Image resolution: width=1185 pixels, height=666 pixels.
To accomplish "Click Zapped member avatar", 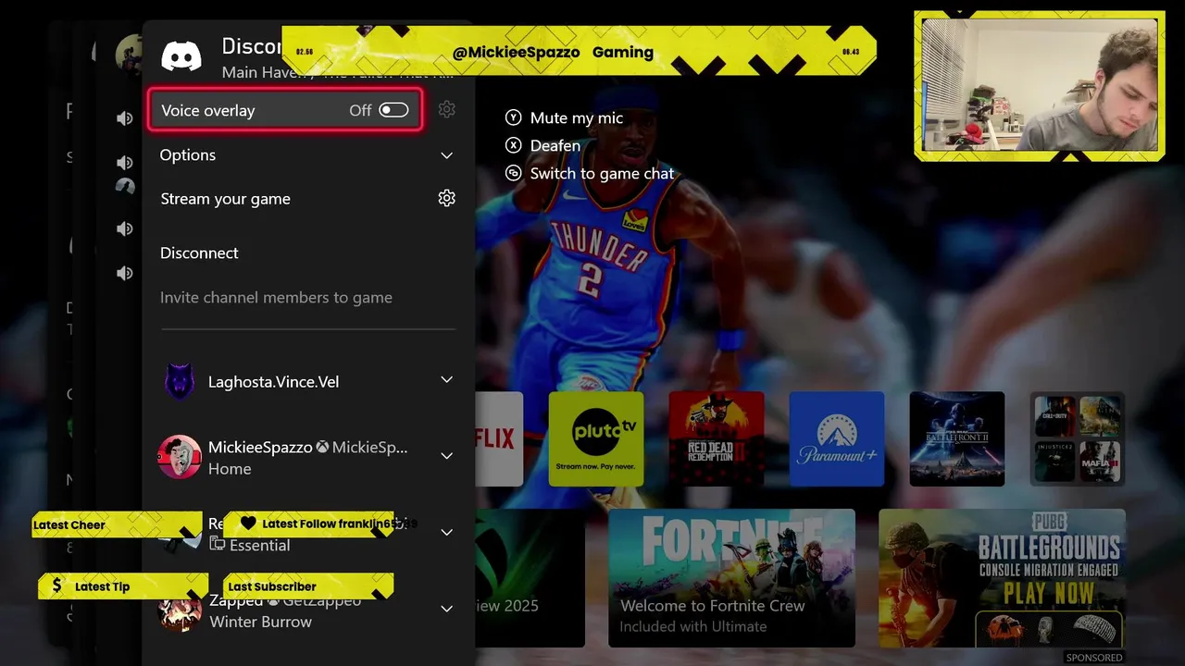I will pyautogui.click(x=180, y=610).
